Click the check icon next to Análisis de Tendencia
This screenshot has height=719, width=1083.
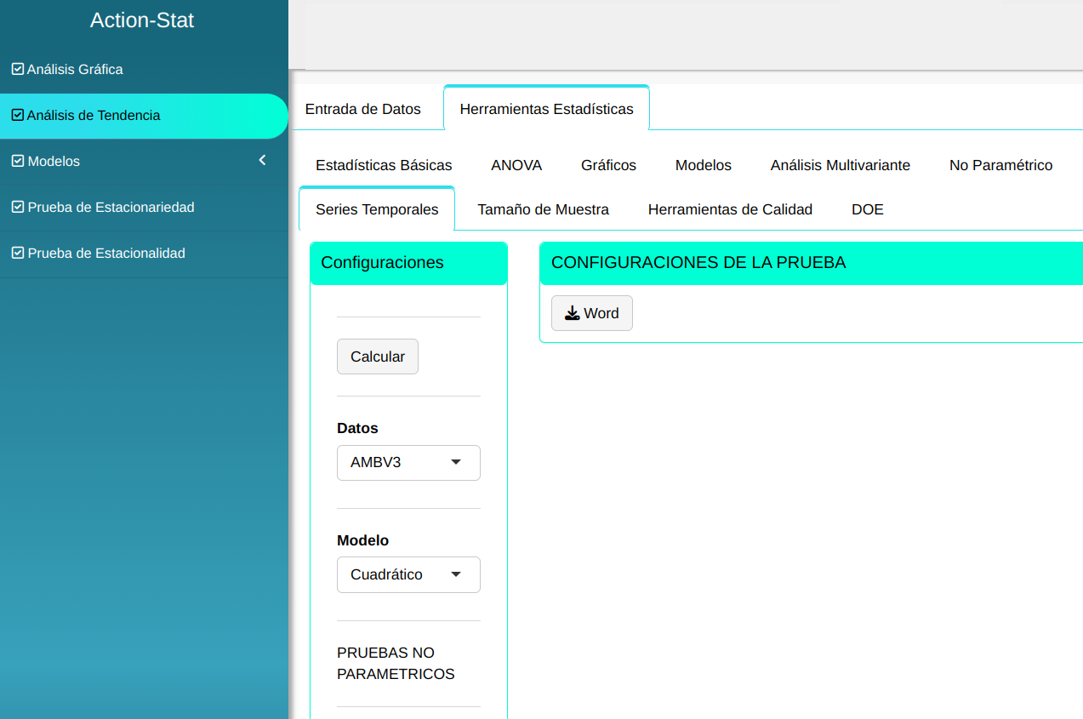click(17, 115)
